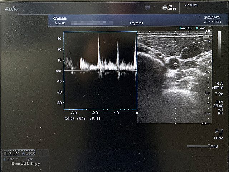This screenshot has width=229, height=172.
Task: Click the All List label
Action: coord(13,153)
